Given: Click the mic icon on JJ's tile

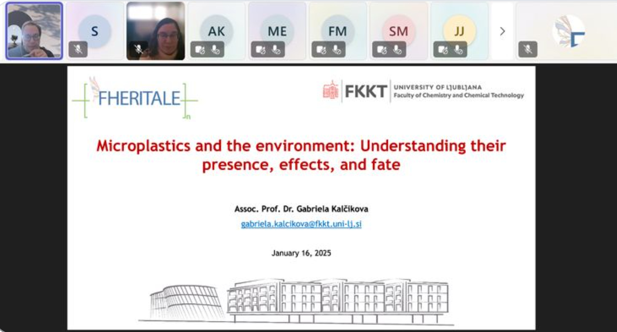Looking at the screenshot, I should (459, 49).
